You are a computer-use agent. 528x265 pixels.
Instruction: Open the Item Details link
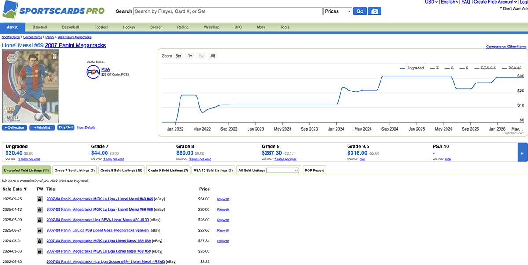pyautogui.click(x=86, y=127)
